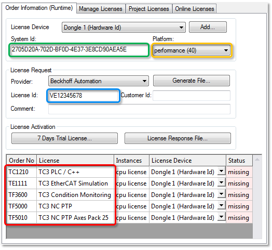
Task: Open license device dropdown arrow in TF5010 row
Action: pos(221,217)
